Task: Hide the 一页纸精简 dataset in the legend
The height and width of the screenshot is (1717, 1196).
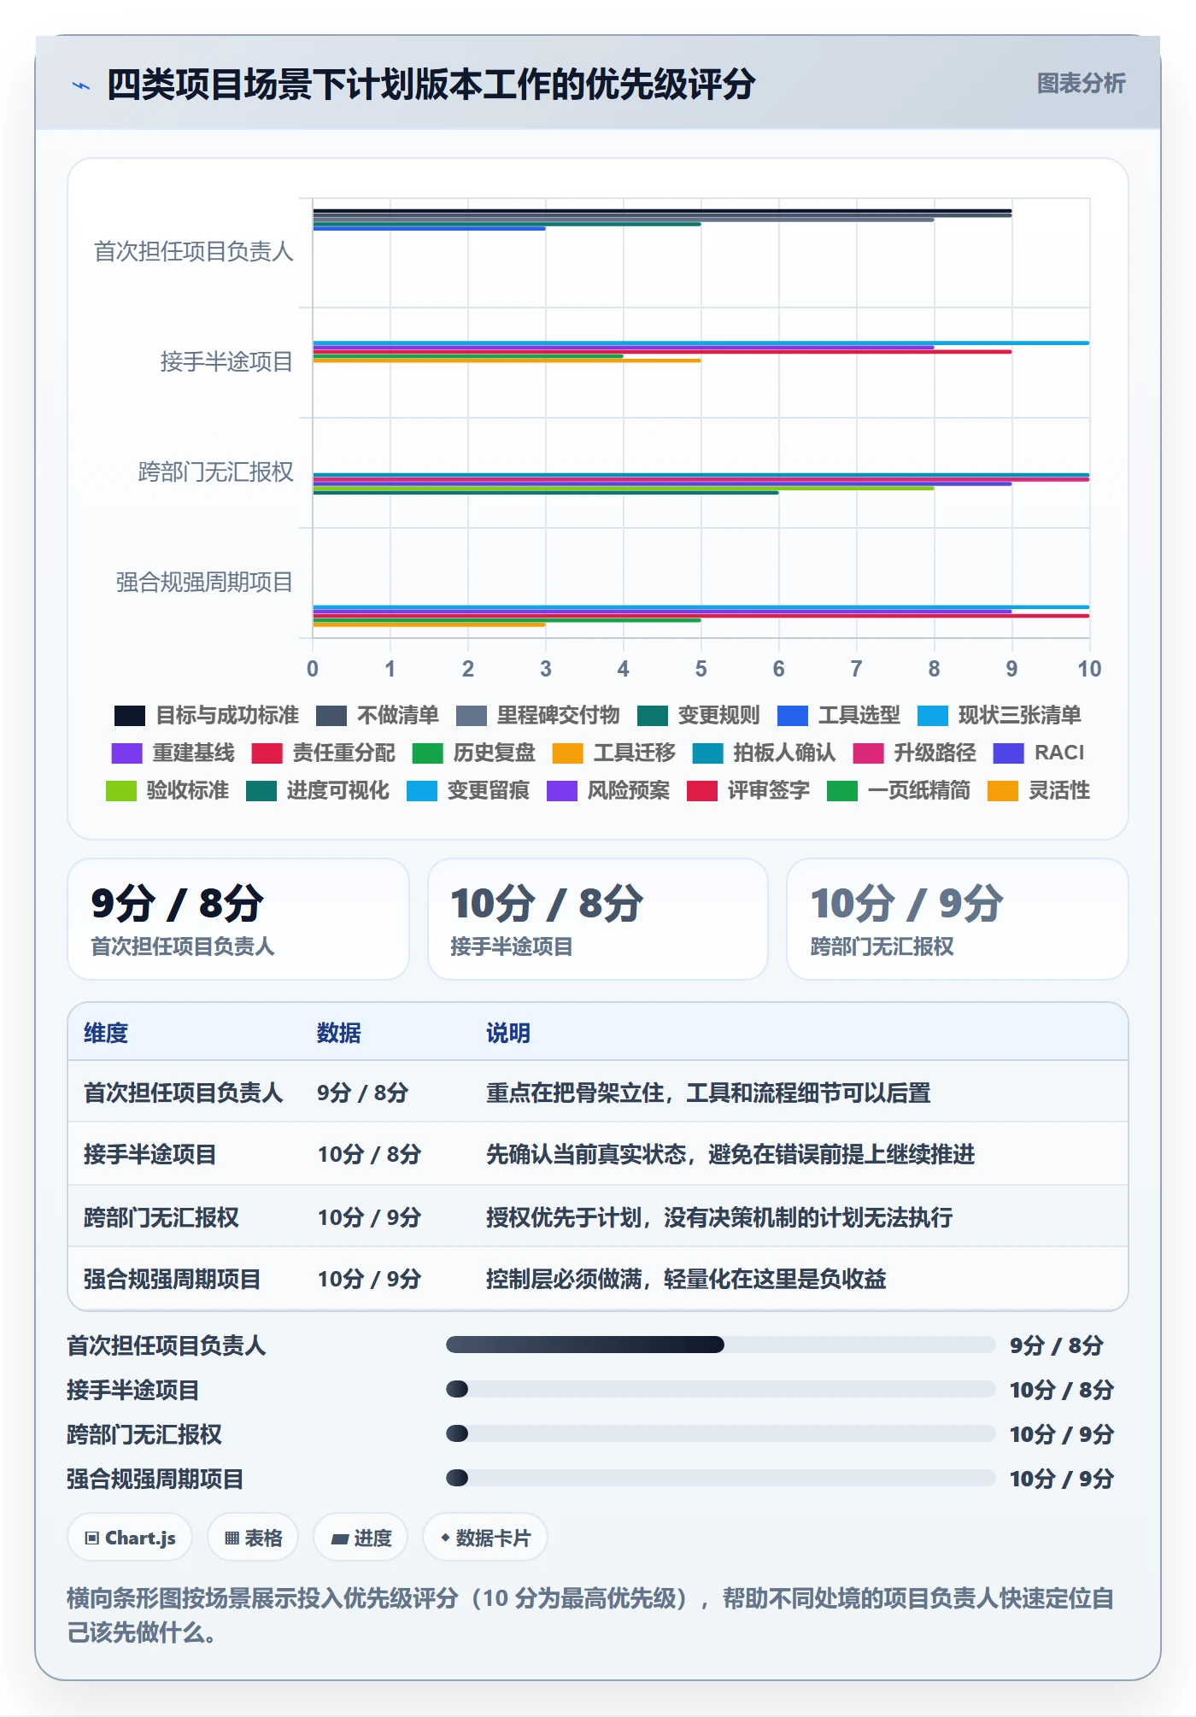Action: coord(899,790)
